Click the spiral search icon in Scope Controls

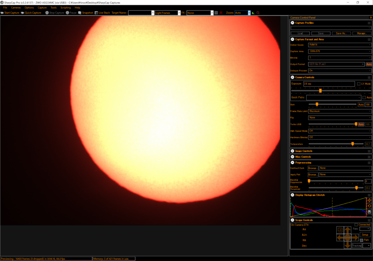pyautogui.click(x=340, y=230)
